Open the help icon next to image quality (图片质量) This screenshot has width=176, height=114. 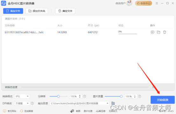(x=139, y=96)
